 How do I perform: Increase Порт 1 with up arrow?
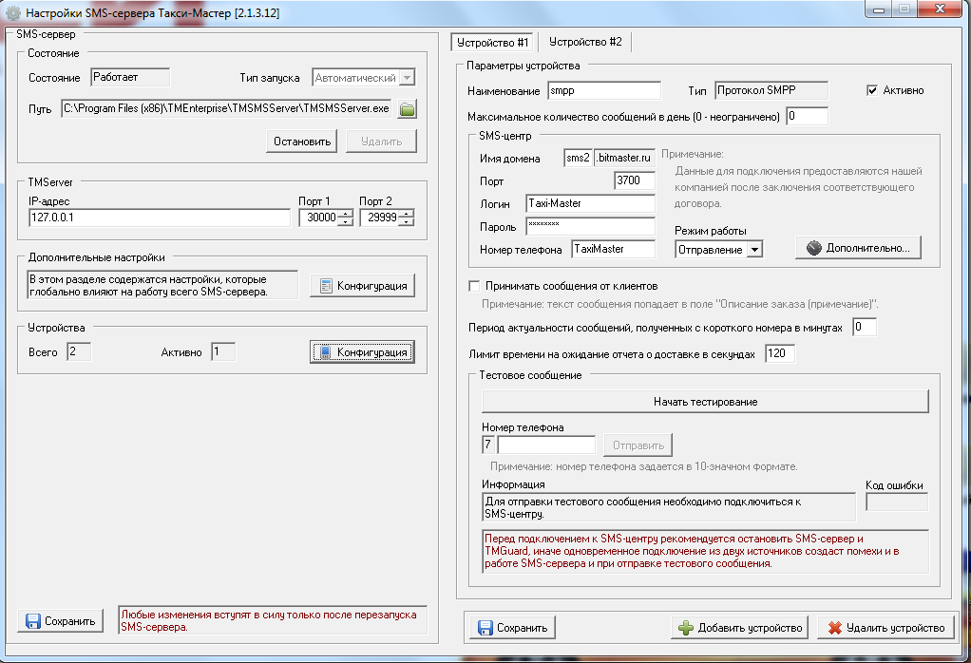(x=347, y=214)
